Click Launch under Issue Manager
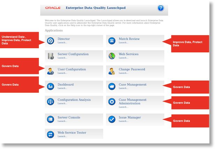215x149 pixels. (x=124, y=121)
